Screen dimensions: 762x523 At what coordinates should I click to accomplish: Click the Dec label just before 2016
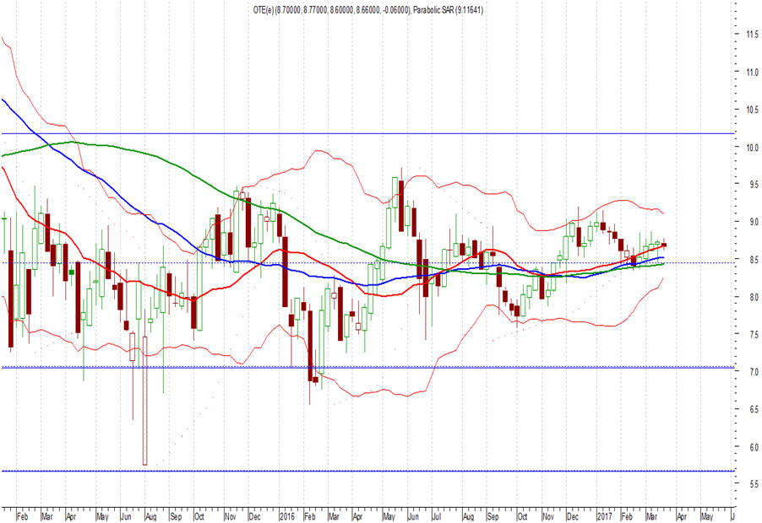point(254,517)
